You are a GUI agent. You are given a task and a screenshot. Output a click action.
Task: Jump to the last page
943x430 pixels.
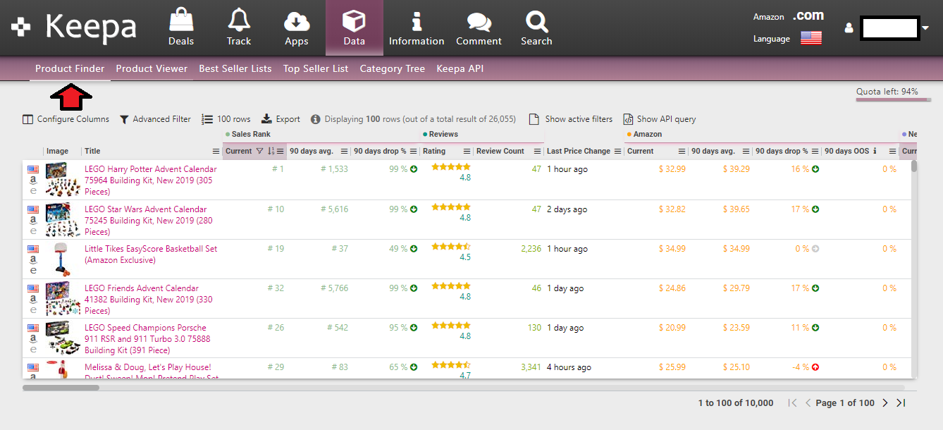[901, 403]
